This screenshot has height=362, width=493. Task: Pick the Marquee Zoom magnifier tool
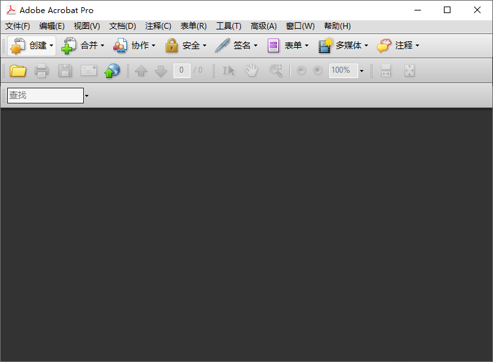(x=276, y=71)
